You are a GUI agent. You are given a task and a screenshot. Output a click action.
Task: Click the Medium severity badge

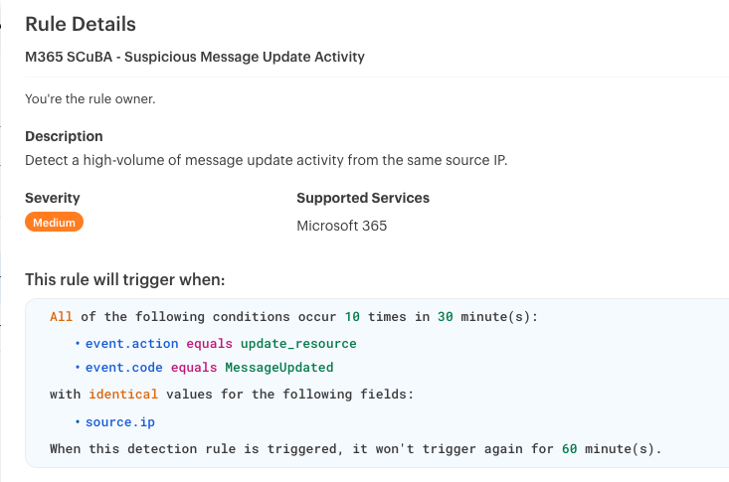(54, 223)
